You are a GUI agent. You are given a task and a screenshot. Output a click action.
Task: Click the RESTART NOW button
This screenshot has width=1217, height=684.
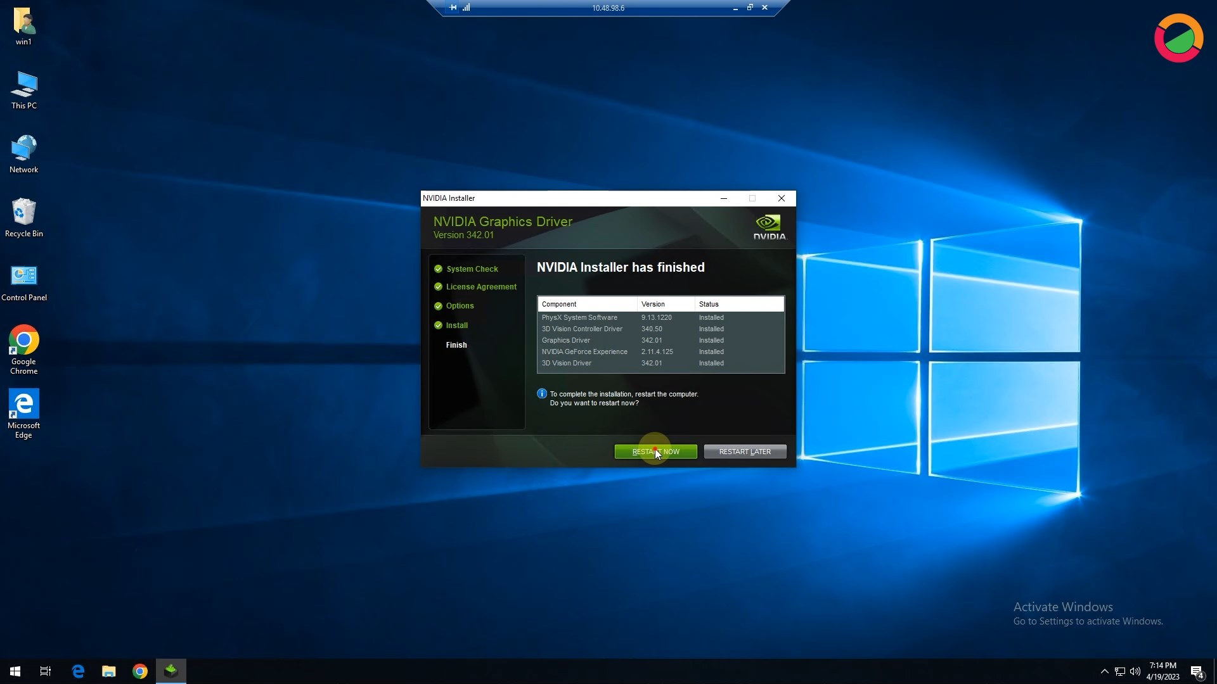pos(655,452)
